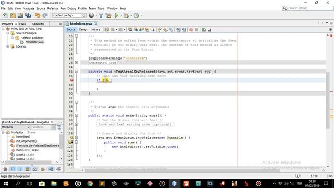This screenshot has width=334, height=188.
Task: Open File Explorer from taskbar
Action: coord(54,183)
